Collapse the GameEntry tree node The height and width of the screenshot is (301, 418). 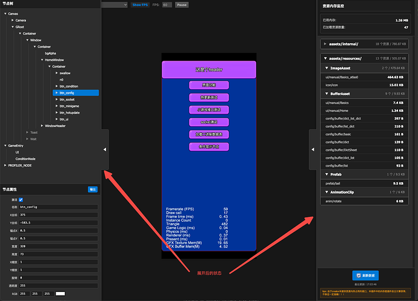[x=5, y=145]
